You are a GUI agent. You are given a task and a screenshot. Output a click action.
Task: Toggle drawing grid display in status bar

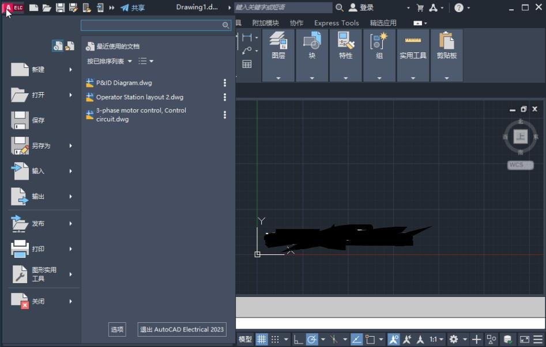coord(262,339)
